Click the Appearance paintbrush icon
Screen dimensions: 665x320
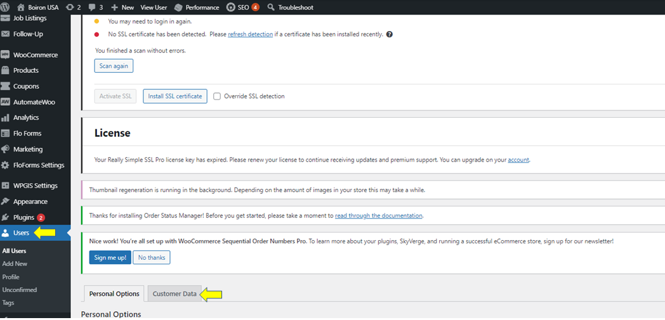pyautogui.click(x=6, y=202)
